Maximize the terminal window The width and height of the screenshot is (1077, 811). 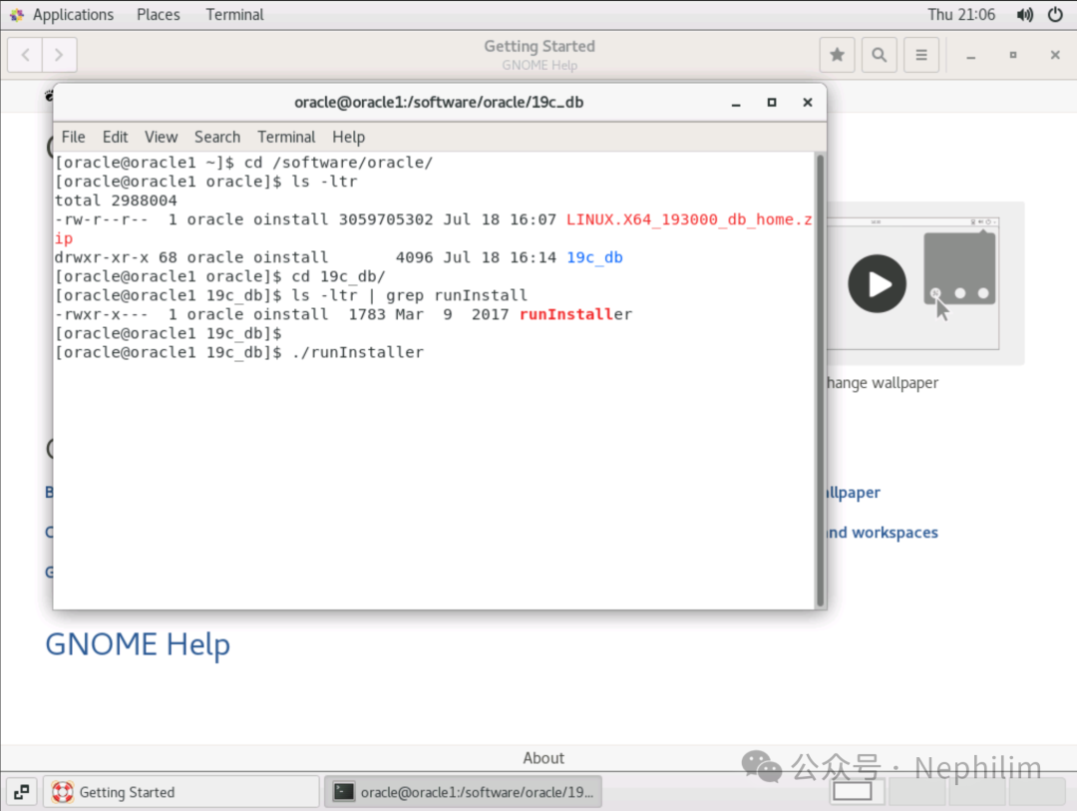coord(771,103)
